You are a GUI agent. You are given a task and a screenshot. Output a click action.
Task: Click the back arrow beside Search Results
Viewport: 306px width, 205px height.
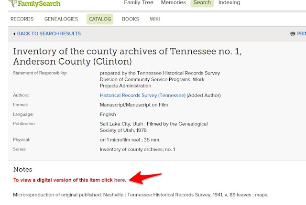tap(14, 34)
